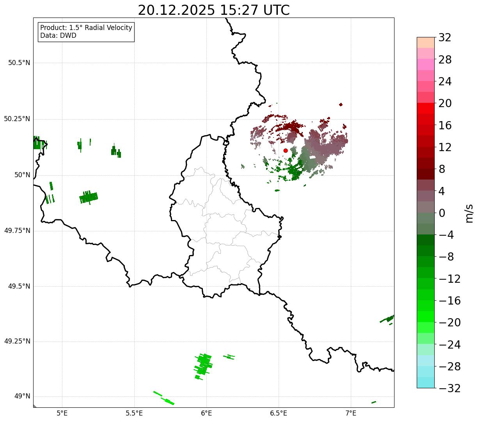Click the 7°E longitude label
The image size is (478, 421).
(351, 413)
